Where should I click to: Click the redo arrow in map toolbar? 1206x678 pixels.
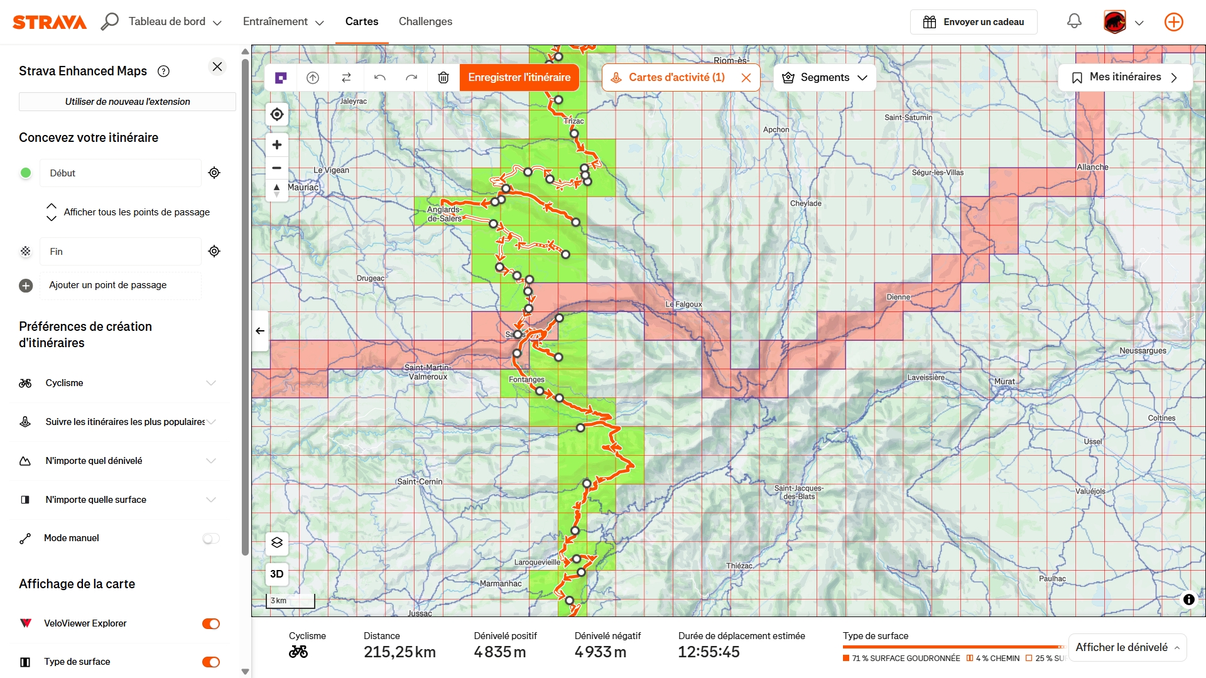pyautogui.click(x=411, y=78)
